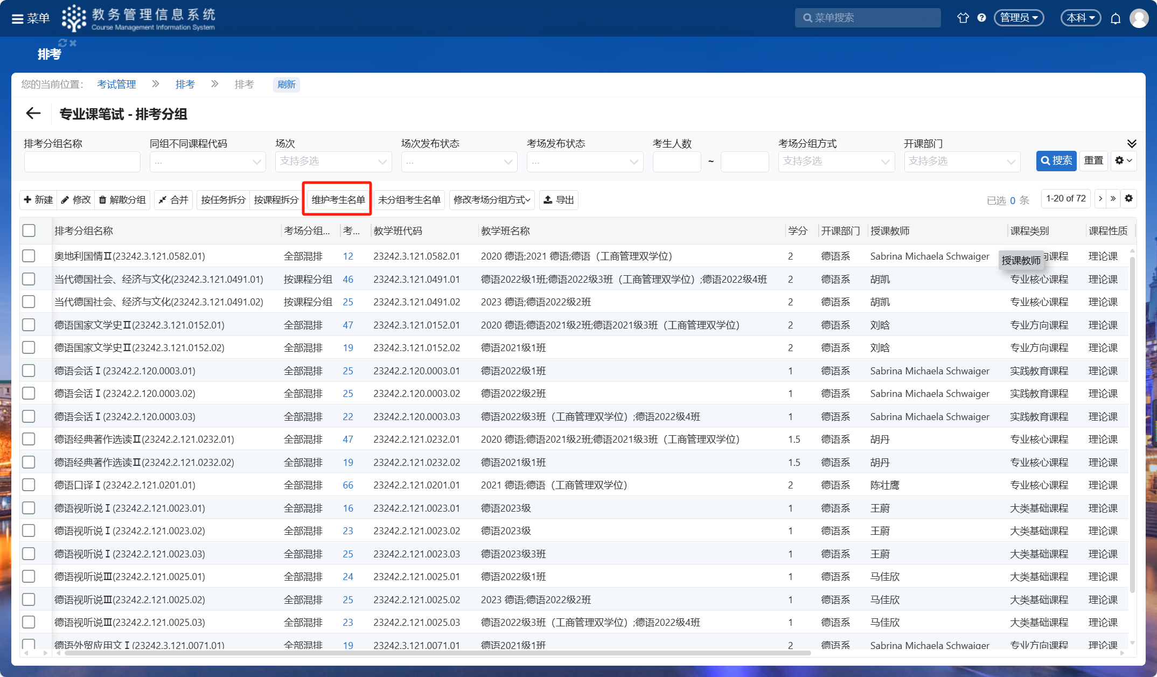Image resolution: width=1157 pixels, height=677 pixels.
Task: Toggle the select-all header checkbox
Action: click(29, 231)
